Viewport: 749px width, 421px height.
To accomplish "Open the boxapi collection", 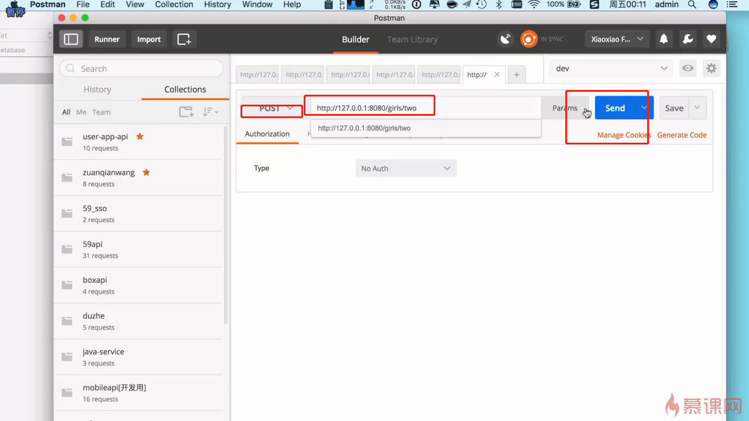I will pyautogui.click(x=138, y=285).
